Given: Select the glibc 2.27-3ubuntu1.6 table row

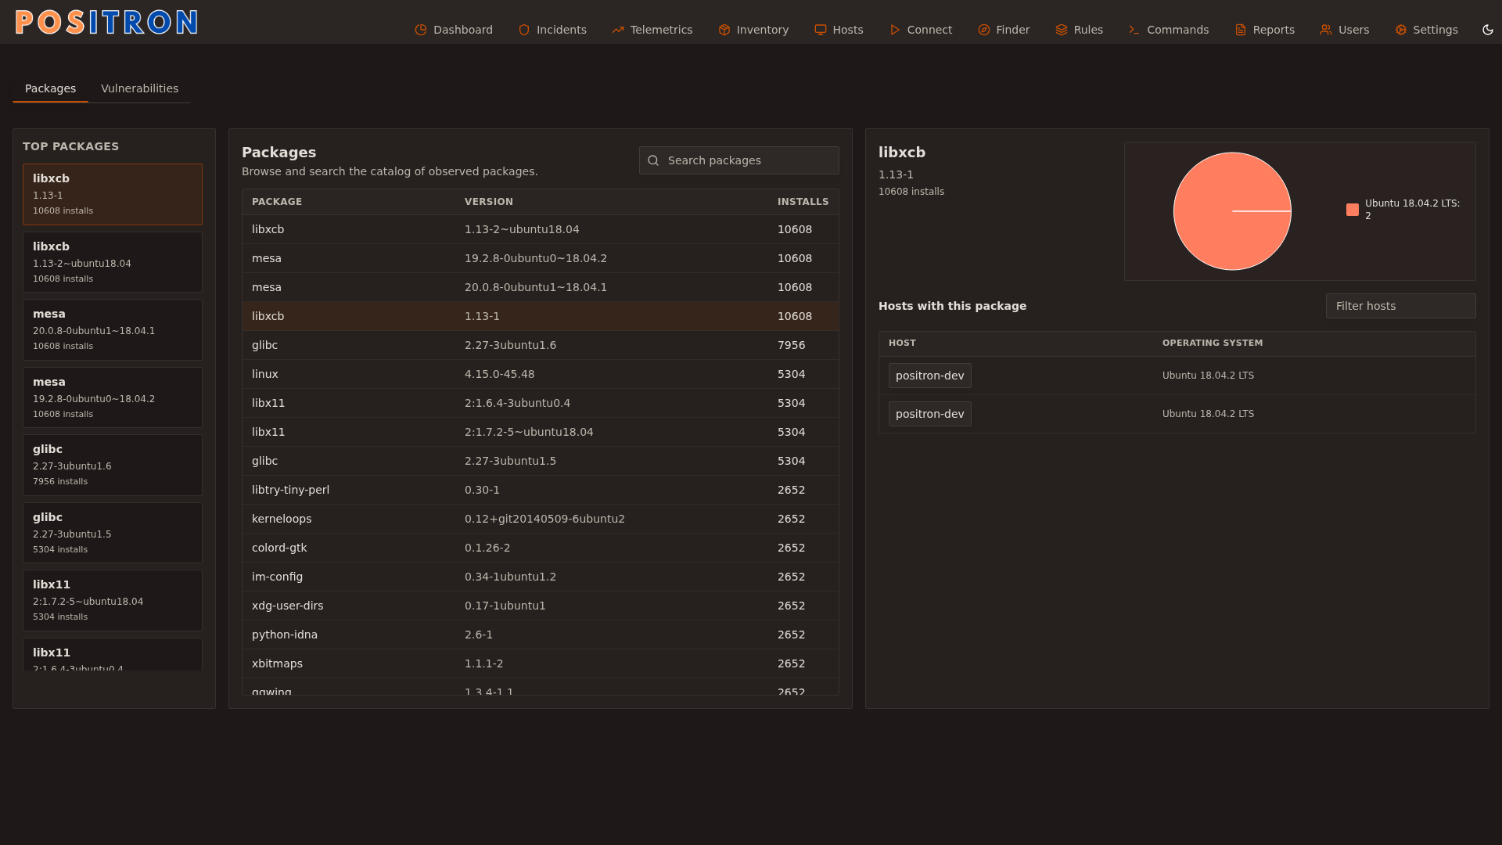Looking at the screenshot, I should (540, 345).
